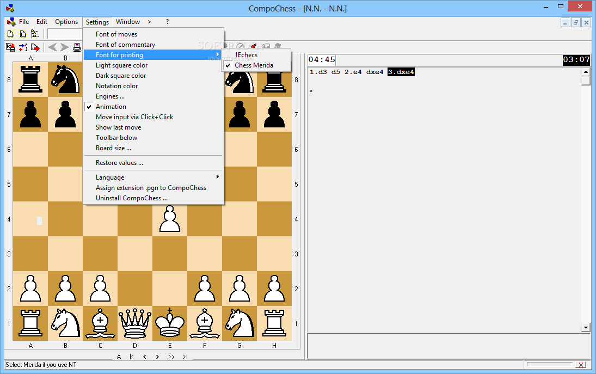Click the red X icon in status bar

tap(580, 365)
